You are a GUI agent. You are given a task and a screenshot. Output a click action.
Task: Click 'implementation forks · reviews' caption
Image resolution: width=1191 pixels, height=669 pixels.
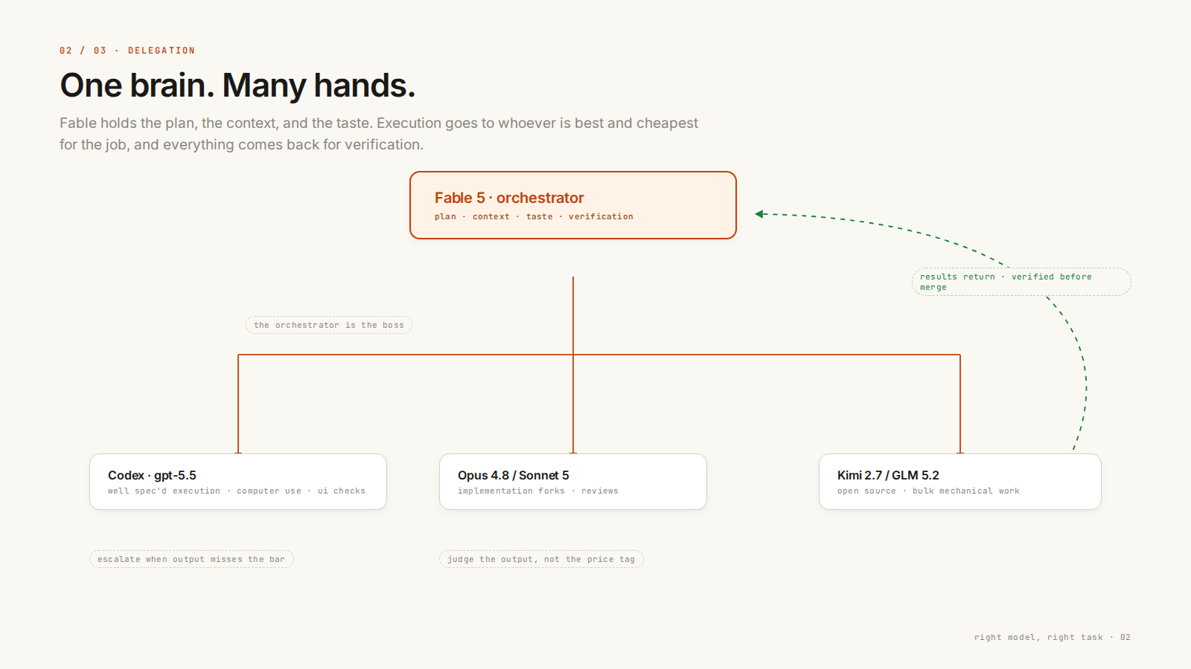[538, 491]
